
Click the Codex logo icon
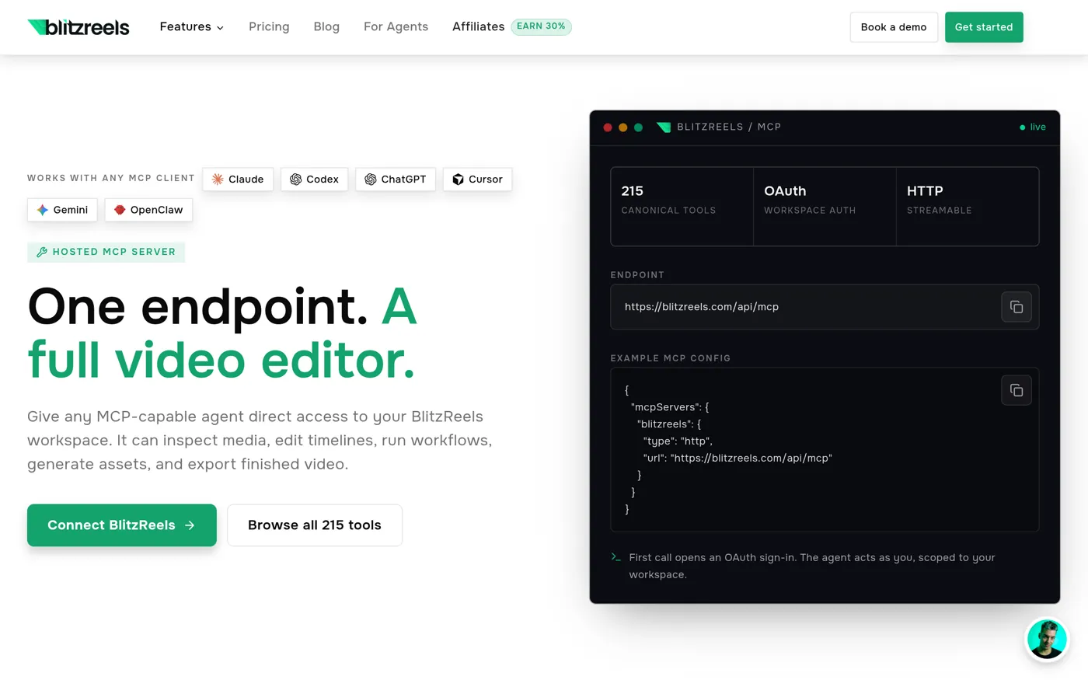[295, 180]
